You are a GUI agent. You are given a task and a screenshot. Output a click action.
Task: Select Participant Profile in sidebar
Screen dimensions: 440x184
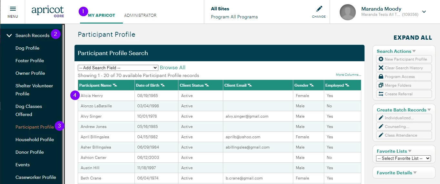pos(35,127)
